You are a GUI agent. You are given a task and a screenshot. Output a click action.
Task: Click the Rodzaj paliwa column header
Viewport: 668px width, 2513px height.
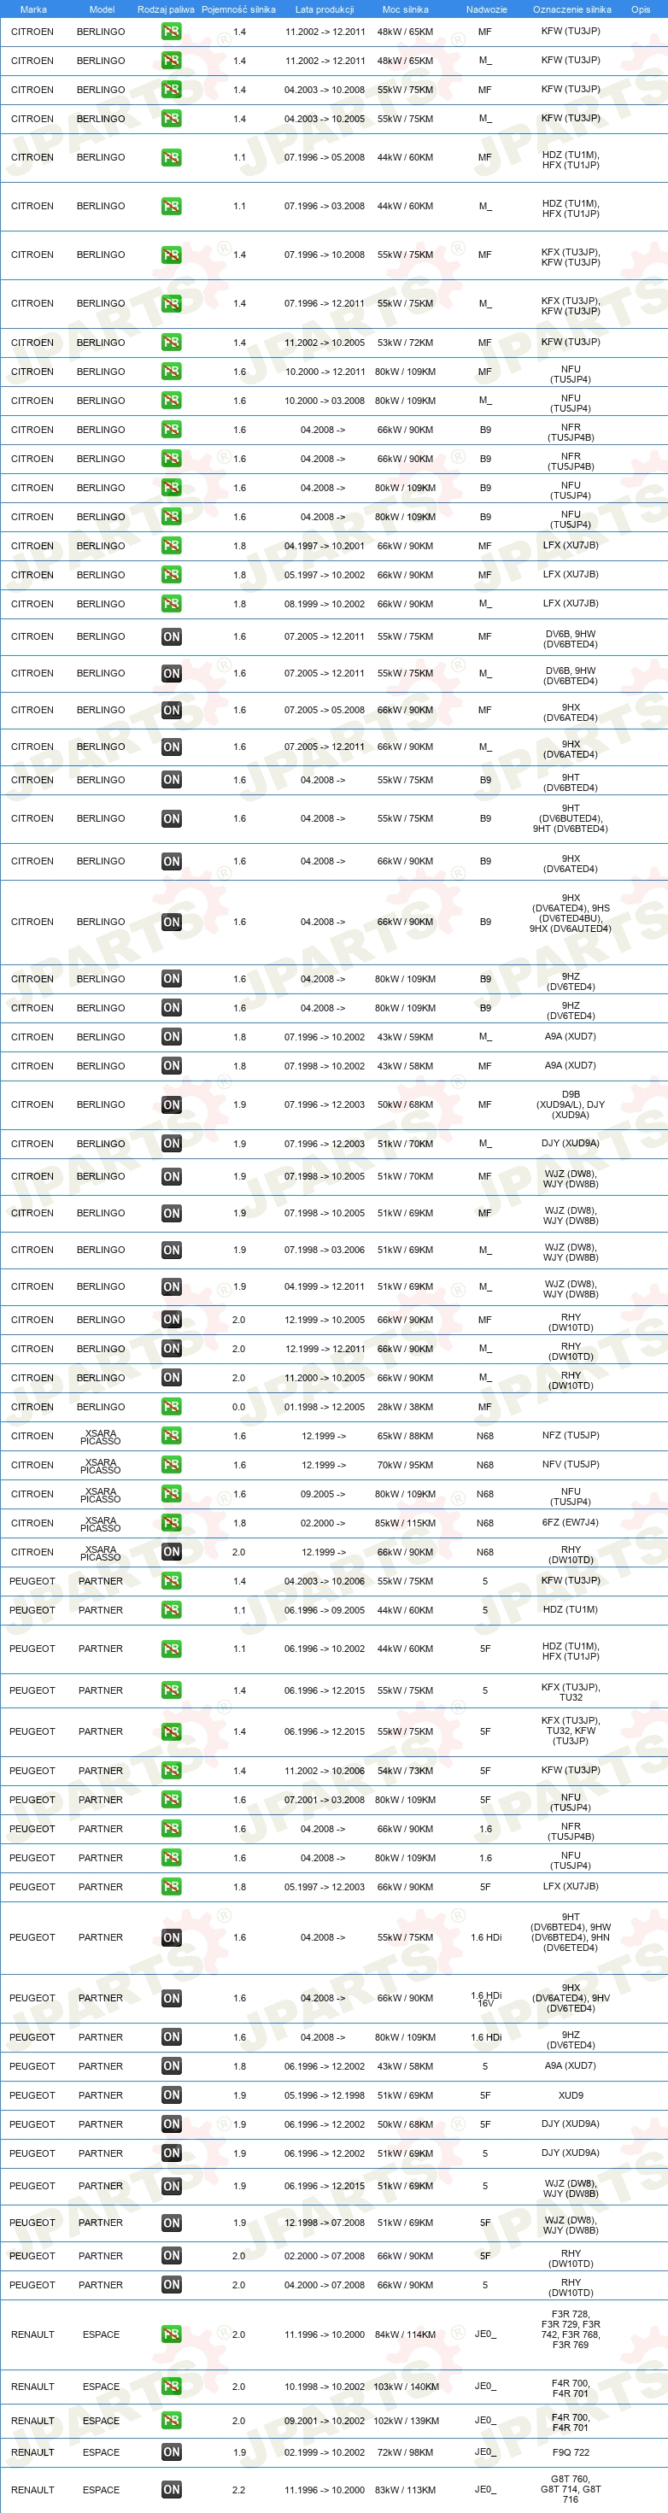pos(166,9)
